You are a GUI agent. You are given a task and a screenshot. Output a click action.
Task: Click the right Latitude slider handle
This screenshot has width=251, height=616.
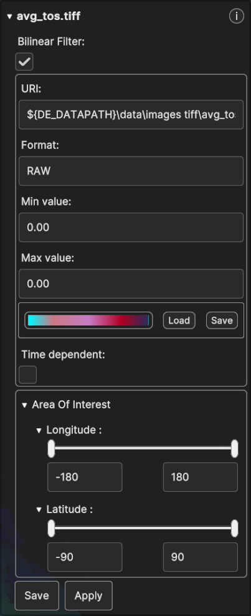(235, 528)
